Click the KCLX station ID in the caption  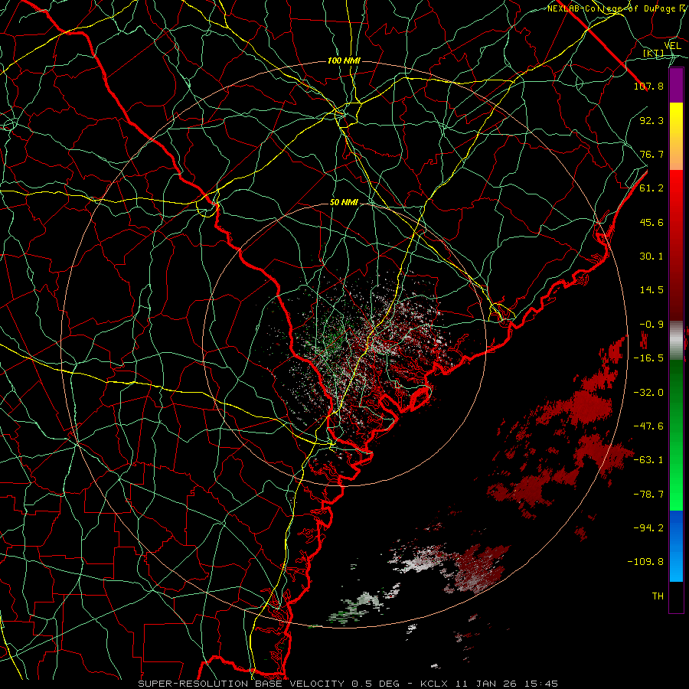tap(435, 684)
